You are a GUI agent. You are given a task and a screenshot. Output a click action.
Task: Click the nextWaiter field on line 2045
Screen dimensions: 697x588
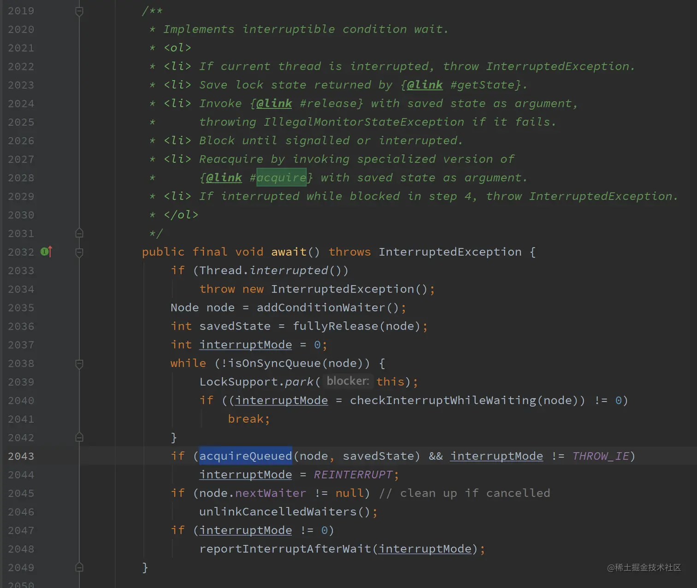pos(271,493)
